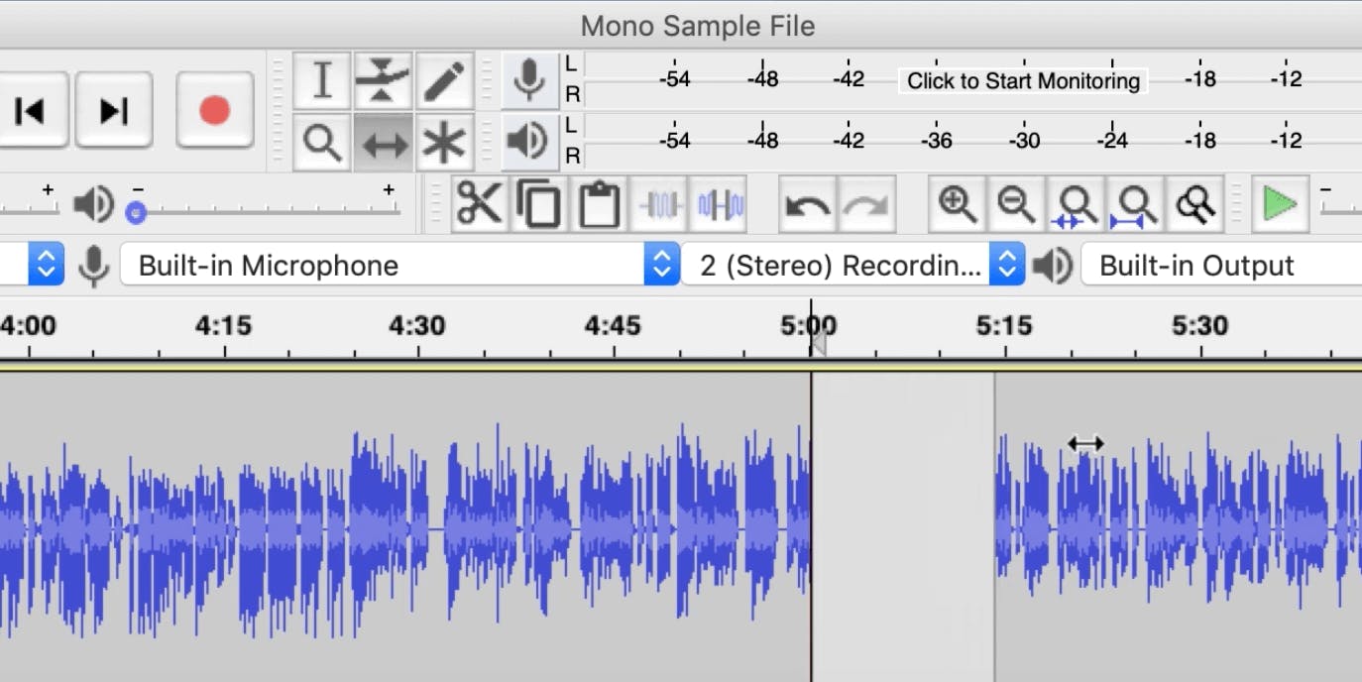1362x682 pixels.
Task: Select the Time Shift tool
Action: pyautogui.click(x=384, y=142)
